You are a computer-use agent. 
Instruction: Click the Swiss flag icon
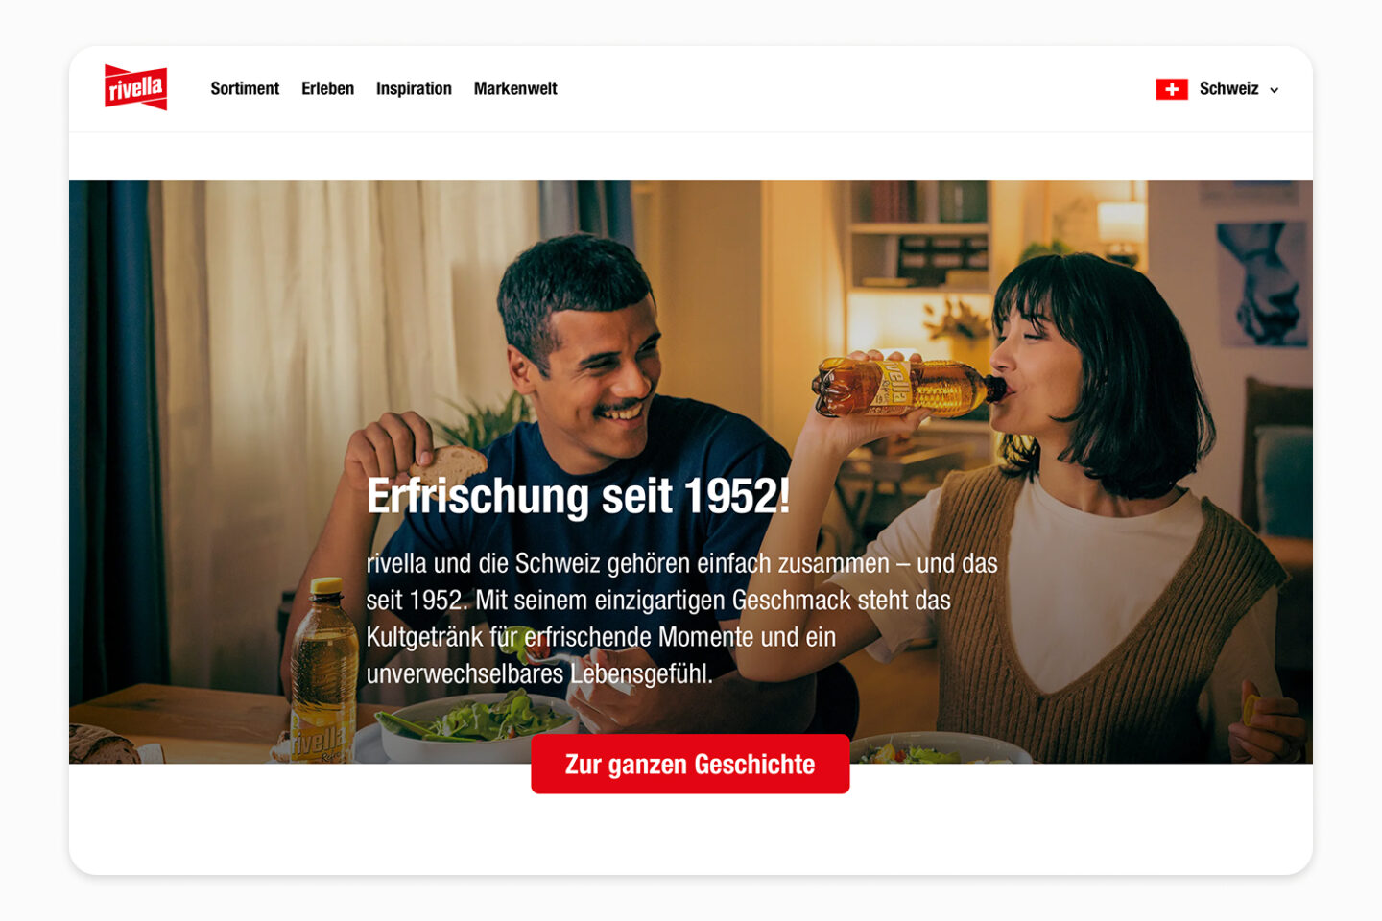click(1172, 89)
